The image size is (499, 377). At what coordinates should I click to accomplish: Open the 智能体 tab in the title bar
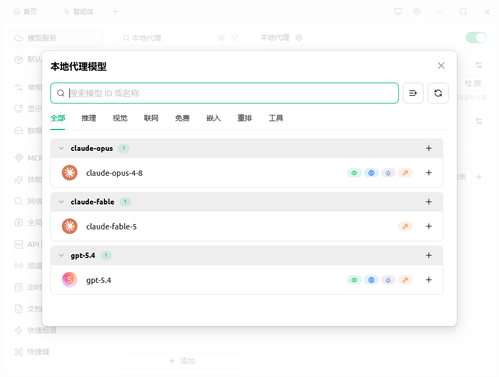click(78, 11)
